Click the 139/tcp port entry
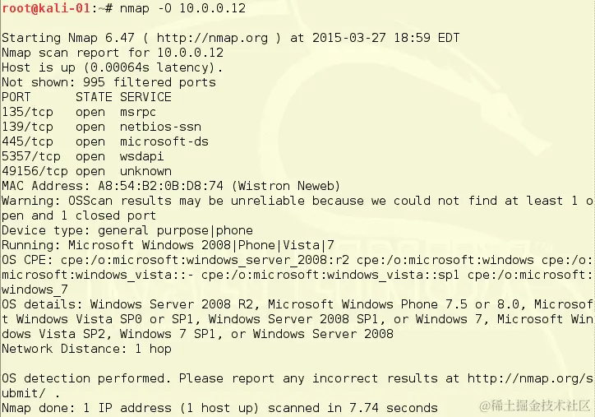 pyautogui.click(x=27, y=127)
